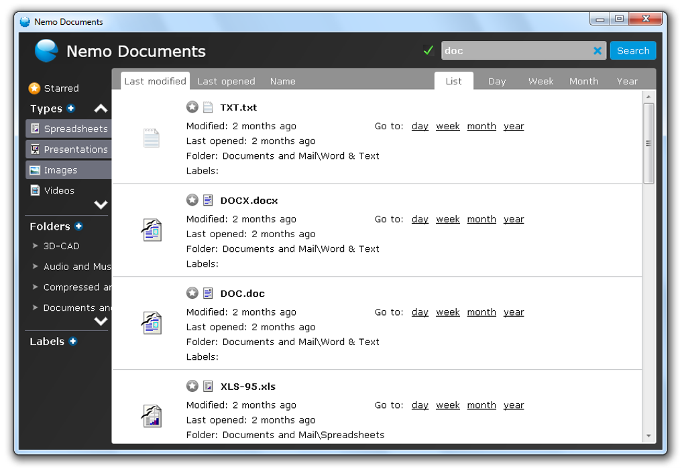
Task: Expand the 3D-CAD folder
Action: tap(35, 246)
